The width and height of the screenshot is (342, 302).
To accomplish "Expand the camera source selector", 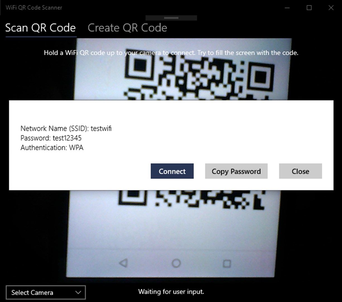I will click(46, 292).
